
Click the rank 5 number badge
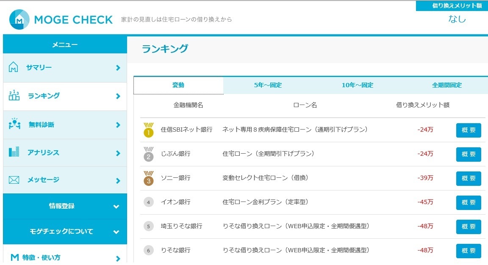[148, 226]
